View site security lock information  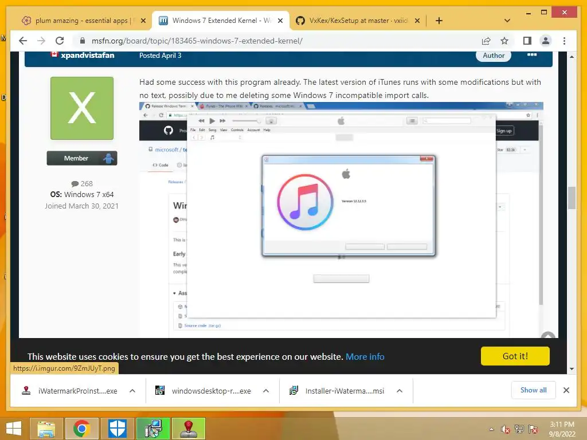(83, 41)
